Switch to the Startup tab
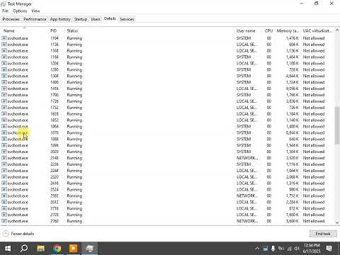This screenshot has width=340, height=255. tap(81, 19)
